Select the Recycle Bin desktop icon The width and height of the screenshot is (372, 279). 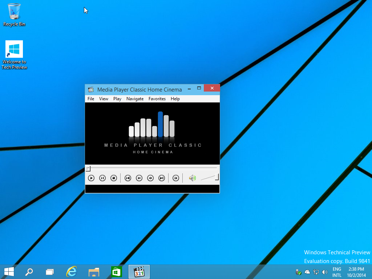14,15
